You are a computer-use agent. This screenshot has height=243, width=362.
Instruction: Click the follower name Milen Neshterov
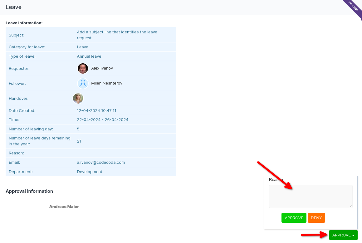107,83
